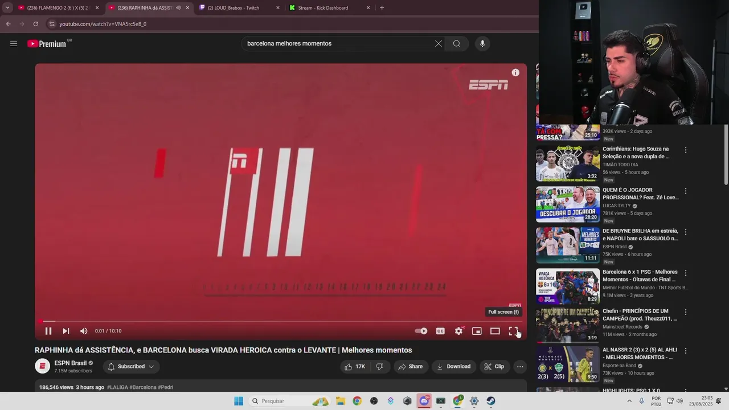Image resolution: width=729 pixels, height=410 pixels.
Task: Open the ESPN Brasil channel avatar
Action: 43,366
